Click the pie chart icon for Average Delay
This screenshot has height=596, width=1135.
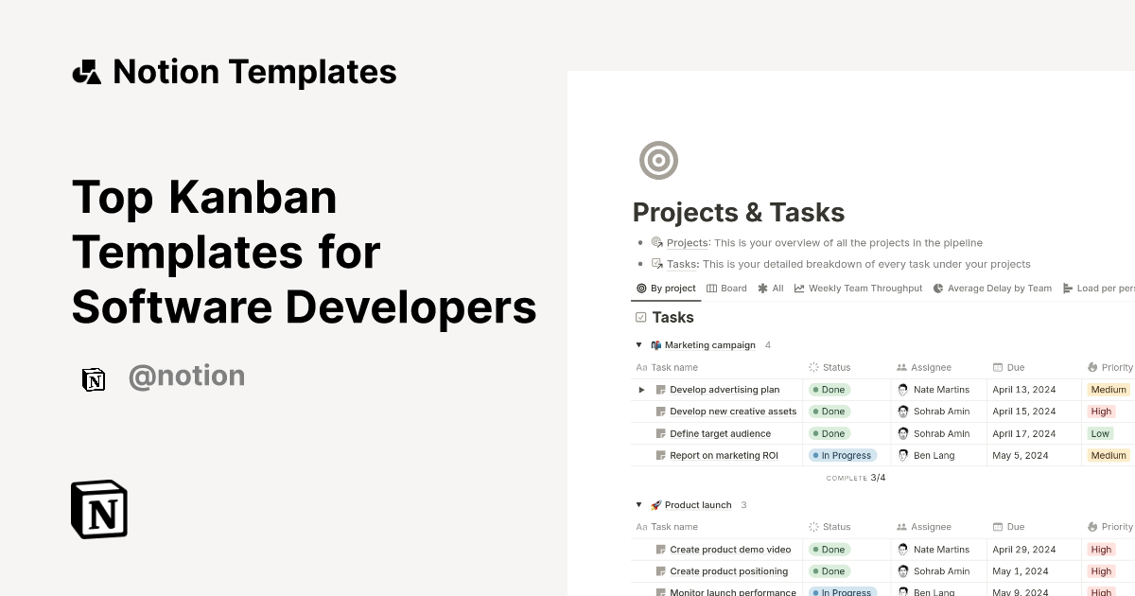(937, 288)
